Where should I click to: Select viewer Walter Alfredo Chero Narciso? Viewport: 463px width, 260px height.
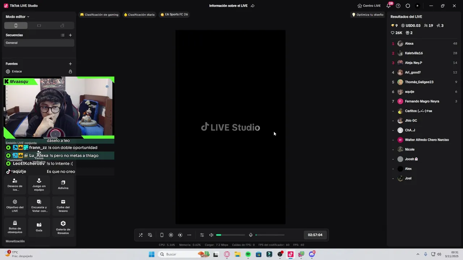[425, 140]
